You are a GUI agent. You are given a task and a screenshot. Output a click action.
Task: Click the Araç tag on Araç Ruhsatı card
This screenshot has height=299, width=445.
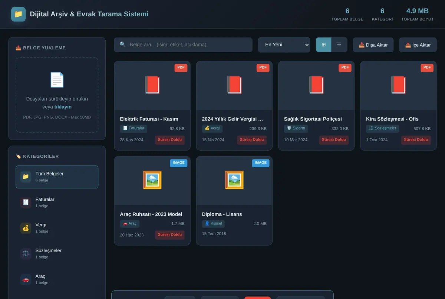[130, 224]
